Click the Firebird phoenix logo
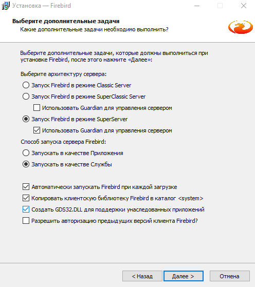Viewport: 255px width, 287px height. [240, 27]
